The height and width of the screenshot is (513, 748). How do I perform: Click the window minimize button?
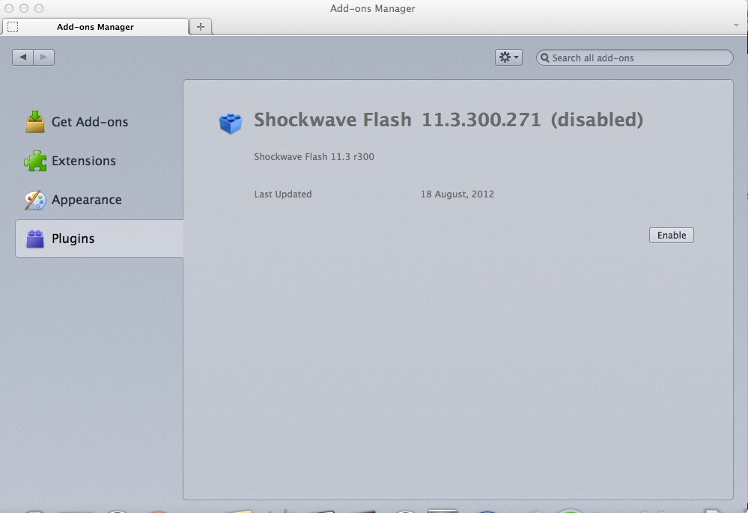24,8
